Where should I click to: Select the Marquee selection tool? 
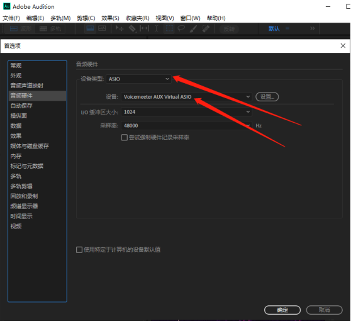[x=169, y=29]
